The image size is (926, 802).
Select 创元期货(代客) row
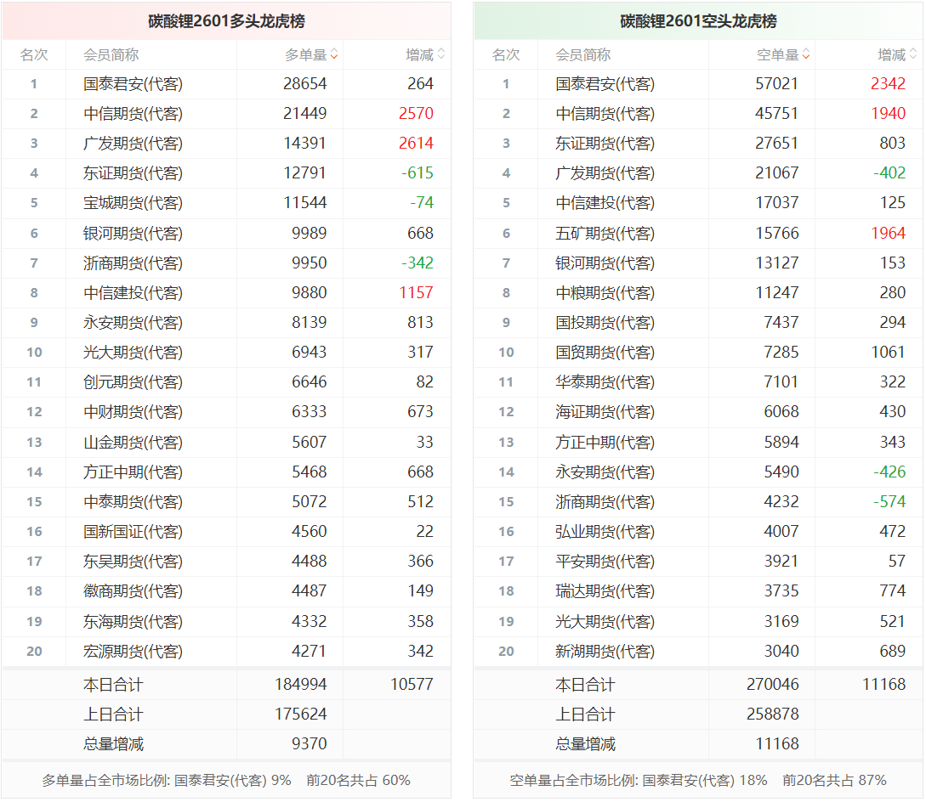click(x=226, y=381)
